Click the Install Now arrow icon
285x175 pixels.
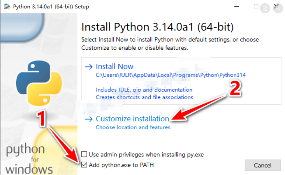coord(89,67)
